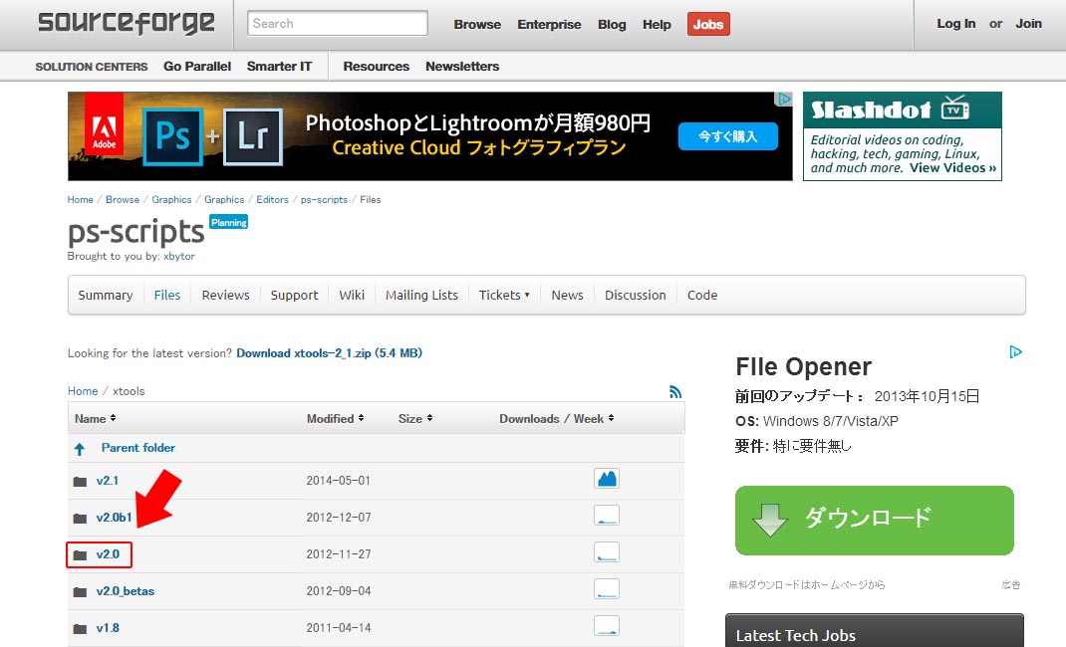Screen dimensions: 1066x647
Task: Open the v2.0_betas folder
Action: tap(126, 591)
